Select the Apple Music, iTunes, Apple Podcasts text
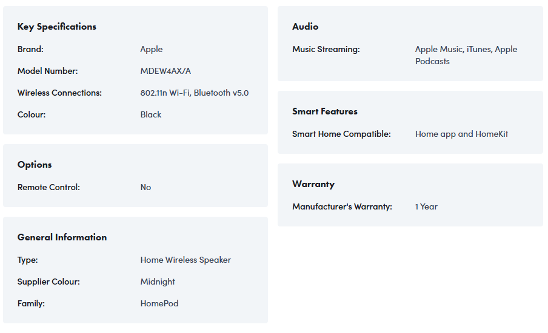Screen dimensions: 548x333 coord(466,55)
